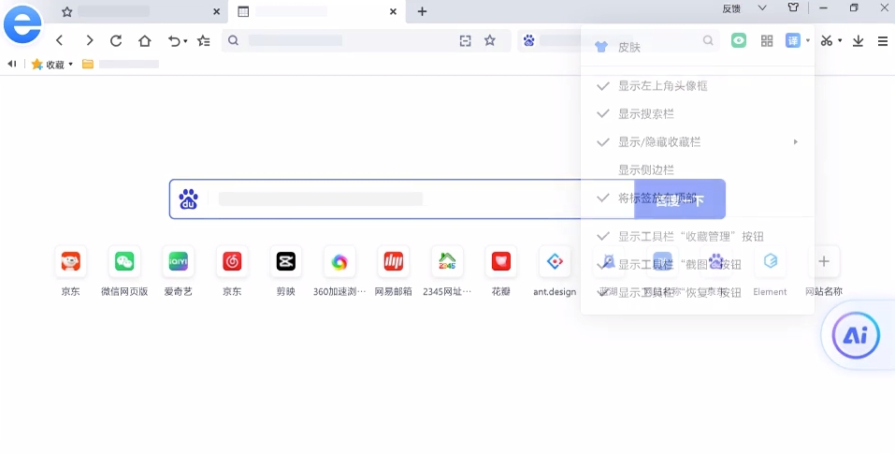The image size is (895, 455).
Task: Enable 显示侧边栏 option
Action: pyautogui.click(x=698, y=169)
